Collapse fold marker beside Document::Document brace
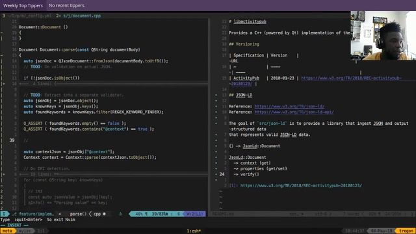 (1, 32)
